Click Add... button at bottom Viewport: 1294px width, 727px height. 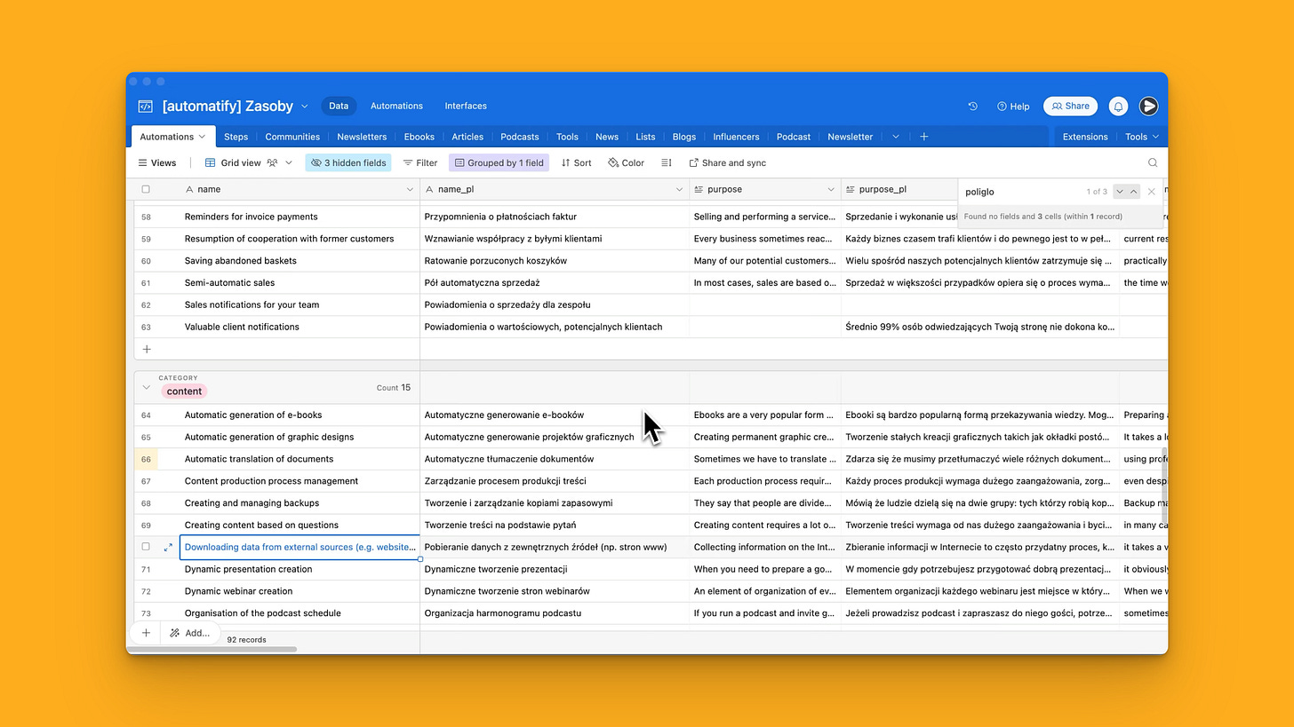tap(189, 633)
